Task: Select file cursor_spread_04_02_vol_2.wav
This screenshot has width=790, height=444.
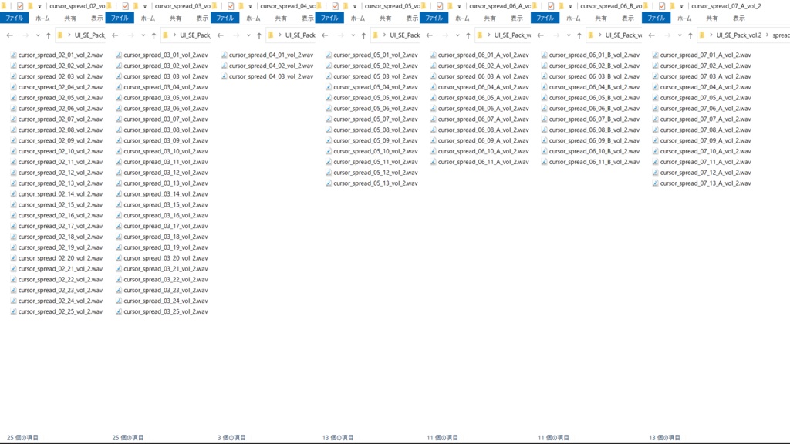Action: (x=267, y=66)
